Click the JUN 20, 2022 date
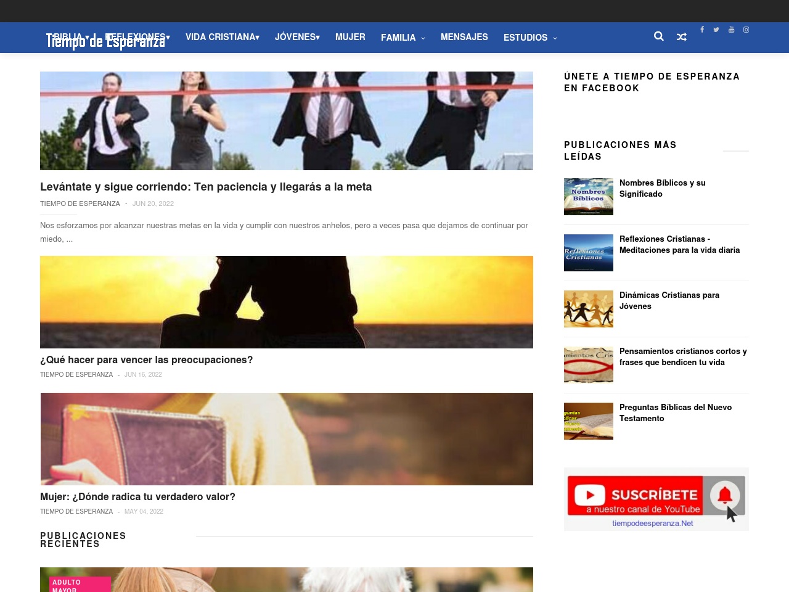 tap(153, 203)
